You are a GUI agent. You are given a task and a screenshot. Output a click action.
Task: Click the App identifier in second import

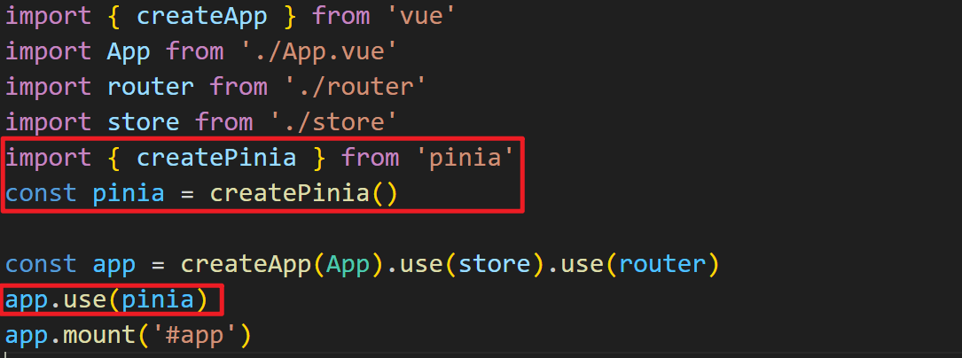(129, 51)
